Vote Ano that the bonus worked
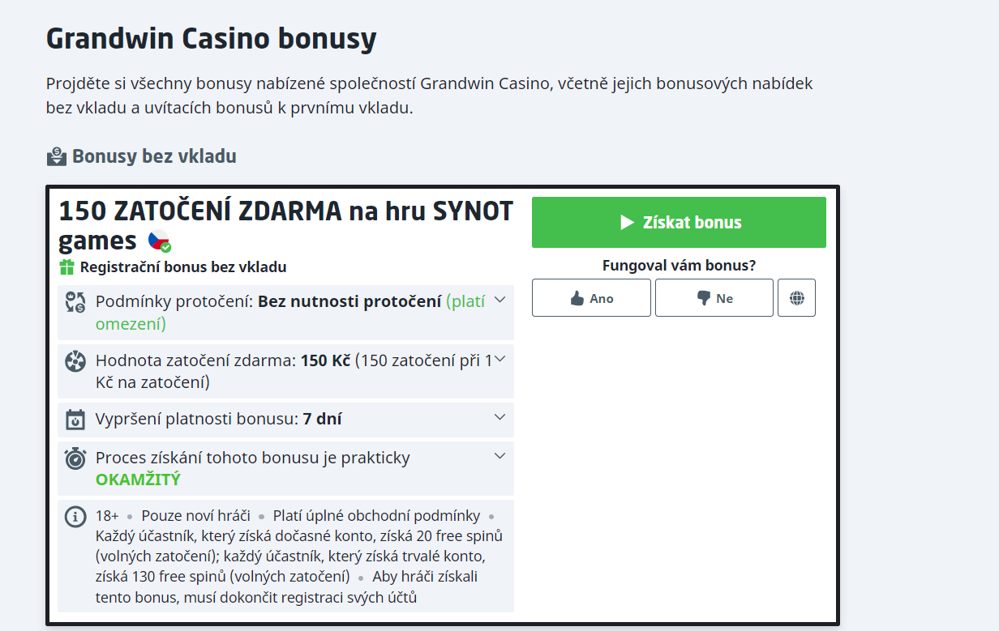Screen dimensions: 999x631 point(591,298)
